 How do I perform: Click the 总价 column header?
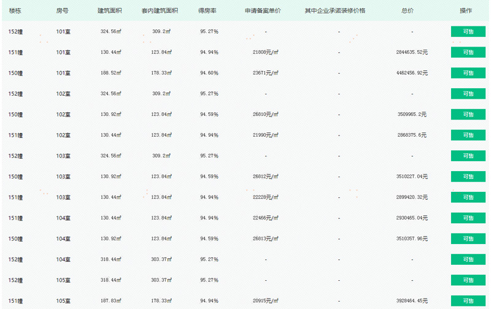click(408, 10)
